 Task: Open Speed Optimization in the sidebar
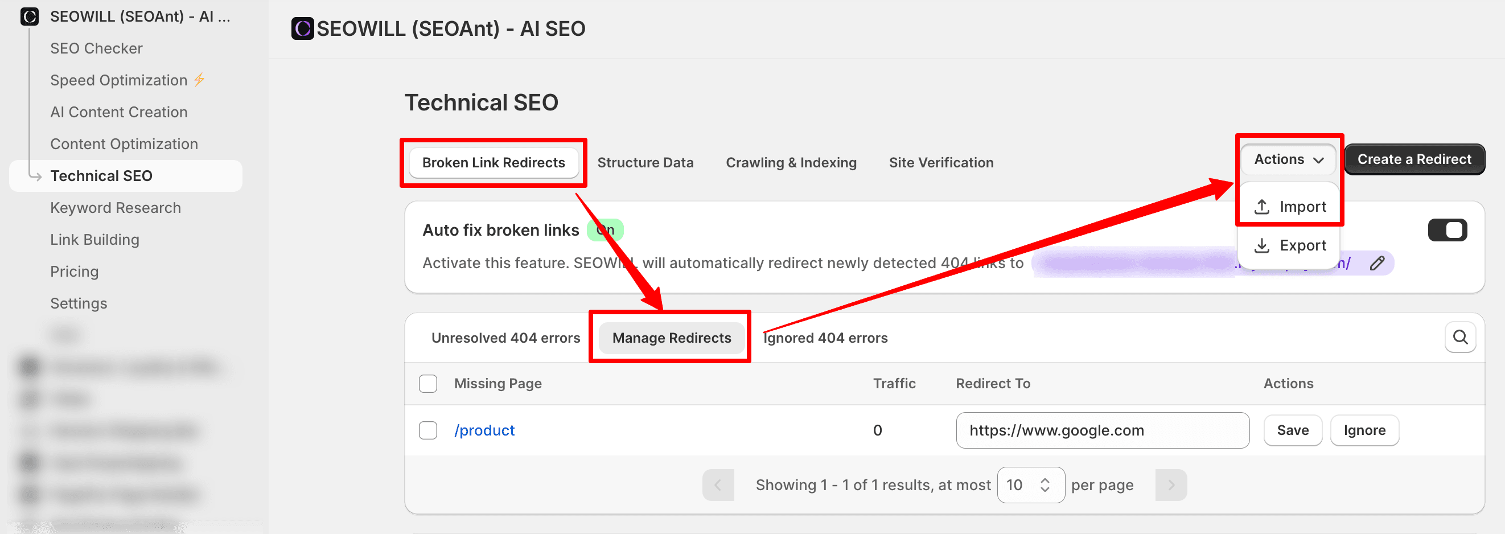[x=118, y=80]
